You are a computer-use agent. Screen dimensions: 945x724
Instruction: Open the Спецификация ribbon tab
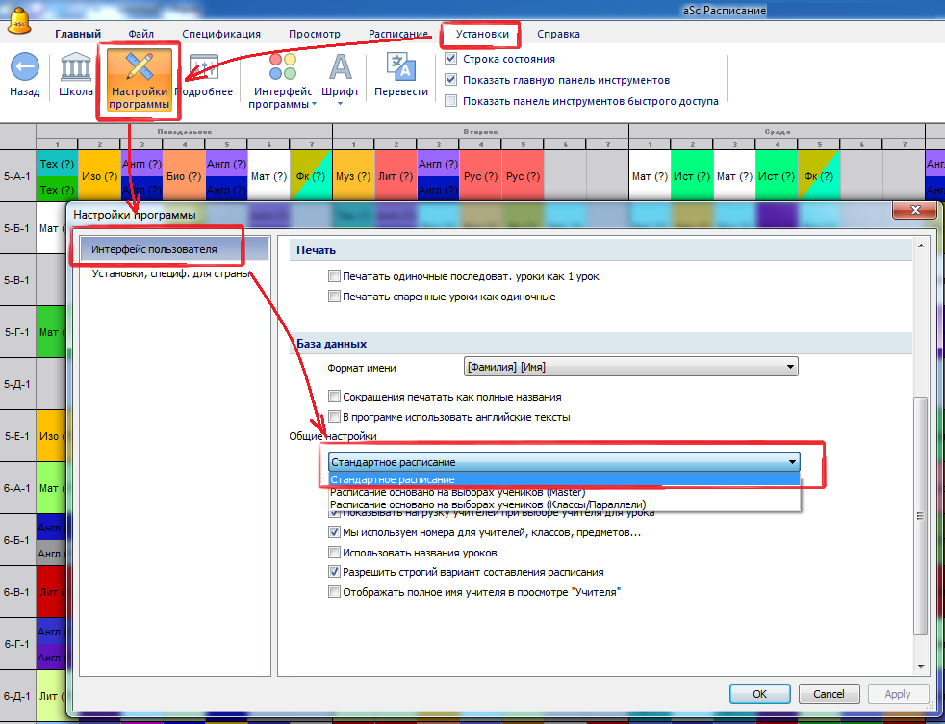click(x=221, y=34)
